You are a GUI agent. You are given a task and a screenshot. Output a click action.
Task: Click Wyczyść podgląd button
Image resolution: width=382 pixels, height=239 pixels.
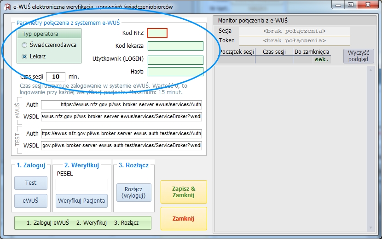pos(359,56)
